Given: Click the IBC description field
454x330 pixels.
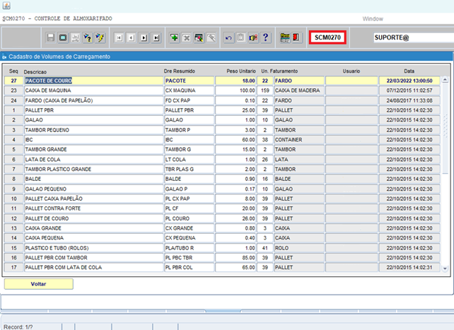Looking at the screenshot, I should [x=94, y=140].
